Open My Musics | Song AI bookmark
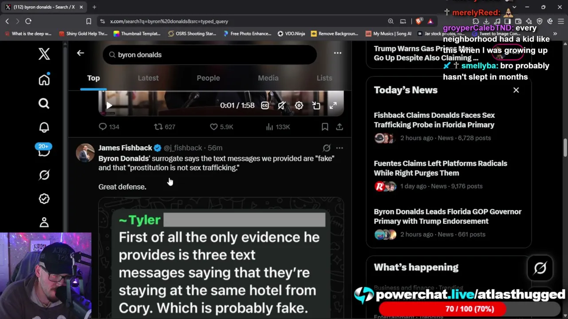 [388, 34]
